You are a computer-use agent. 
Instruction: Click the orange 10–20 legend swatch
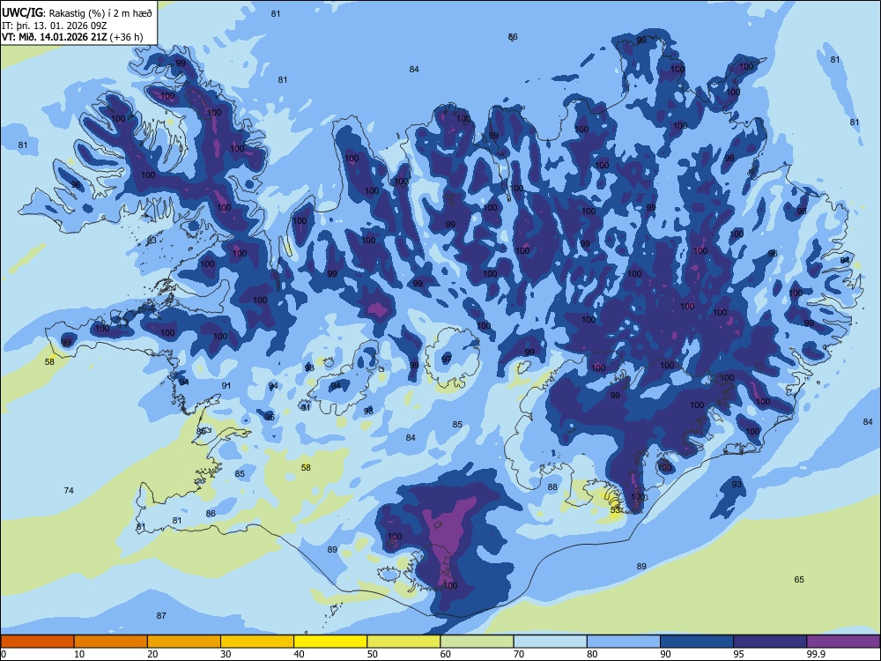[111, 642]
